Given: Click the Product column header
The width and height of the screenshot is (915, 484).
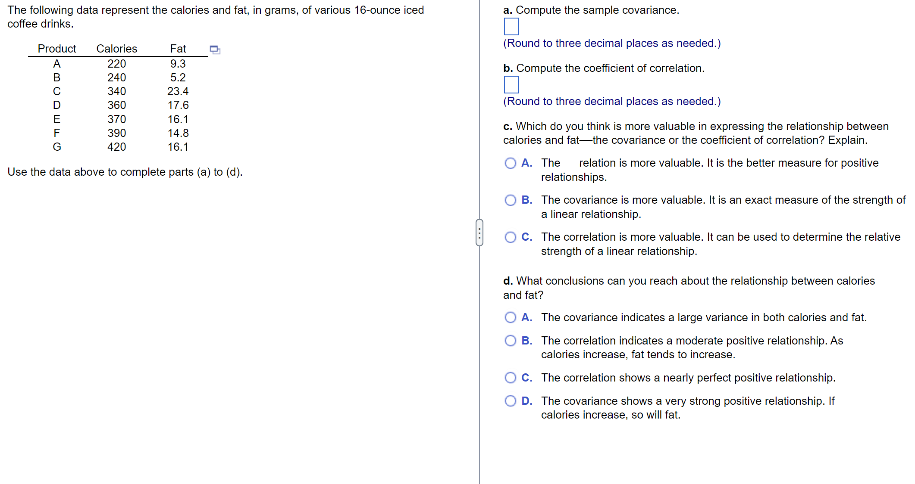Looking at the screenshot, I should click(57, 49).
